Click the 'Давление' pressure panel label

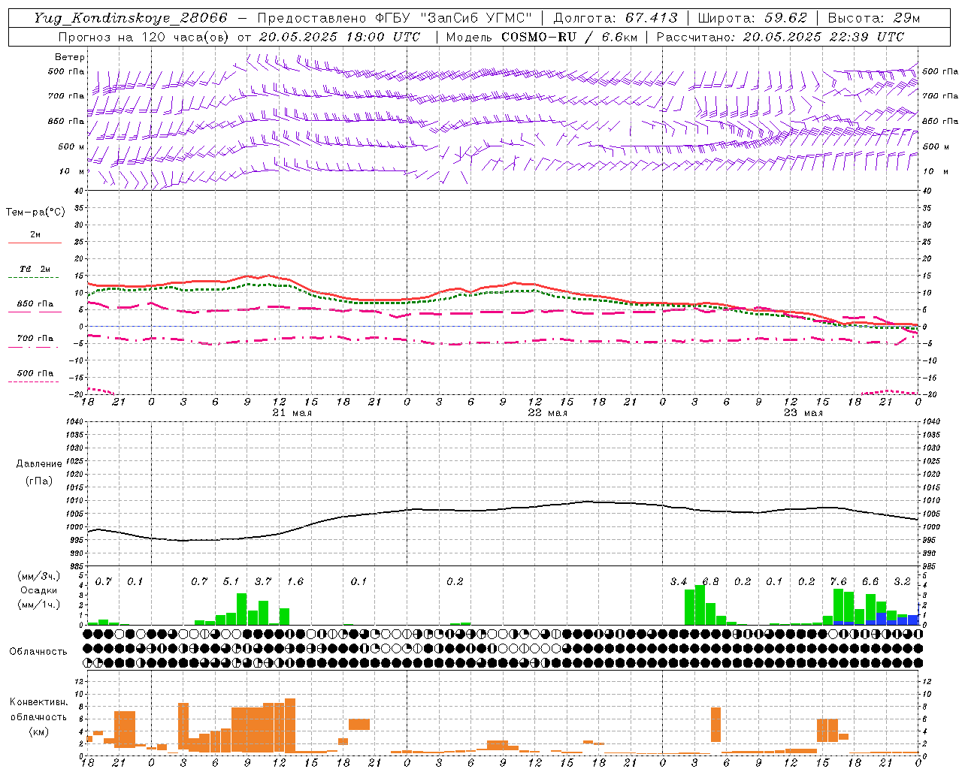tap(39, 464)
